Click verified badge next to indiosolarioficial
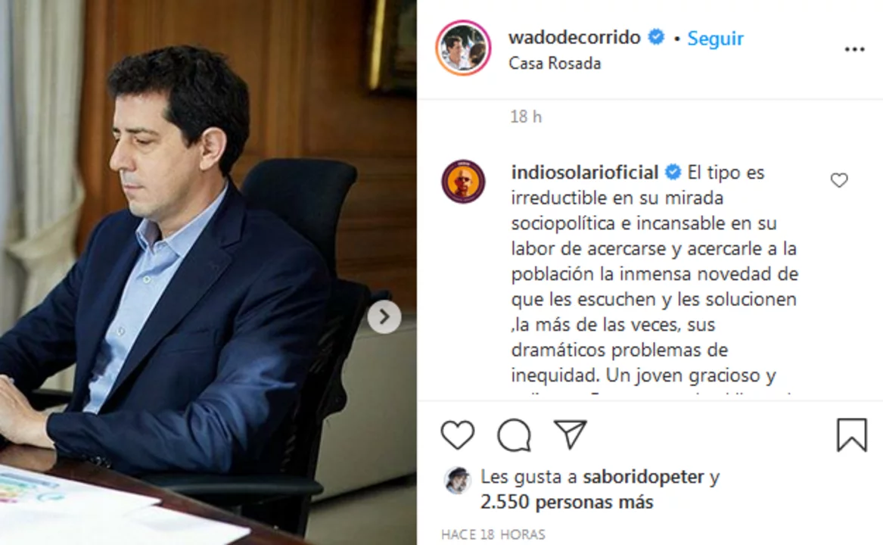Screen dimensions: 883x545 tap(673, 172)
